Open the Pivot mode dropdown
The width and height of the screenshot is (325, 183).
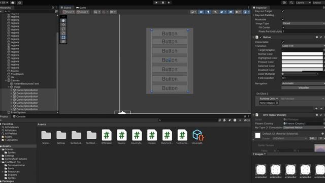coord(69,12)
